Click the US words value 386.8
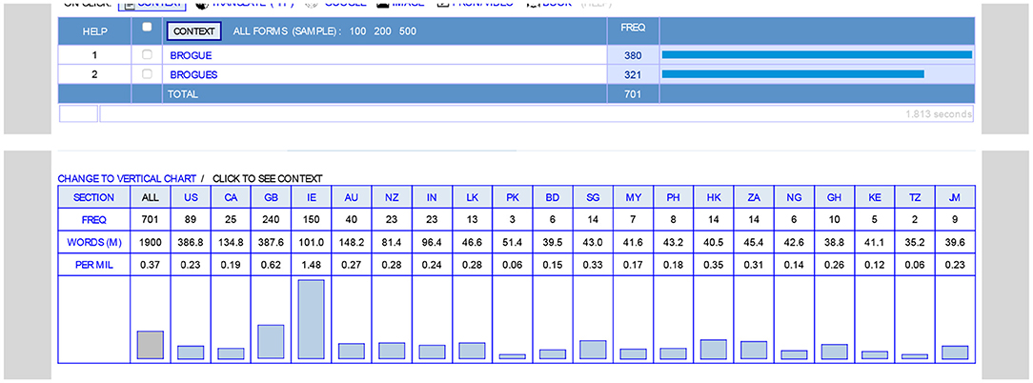This screenshot has height=383, width=1033. click(x=191, y=242)
